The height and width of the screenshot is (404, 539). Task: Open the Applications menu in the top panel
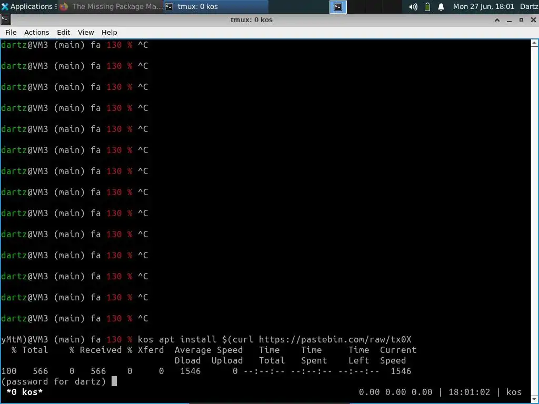click(x=28, y=6)
